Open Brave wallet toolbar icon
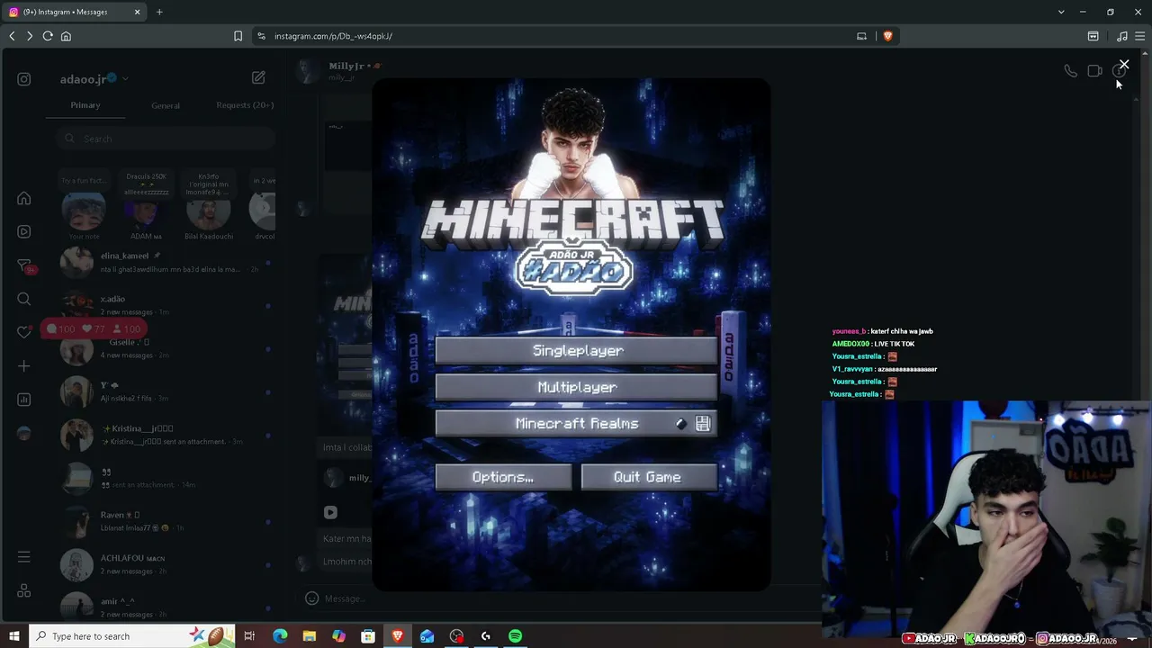Viewport: 1152px width, 648px height. click(1093, 36)
